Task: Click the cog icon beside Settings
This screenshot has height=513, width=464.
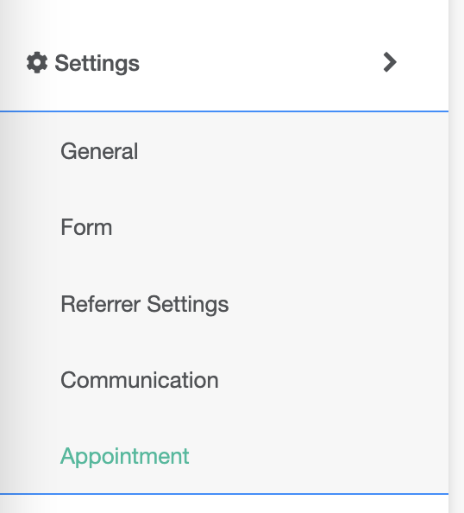Action: (37, 62)
